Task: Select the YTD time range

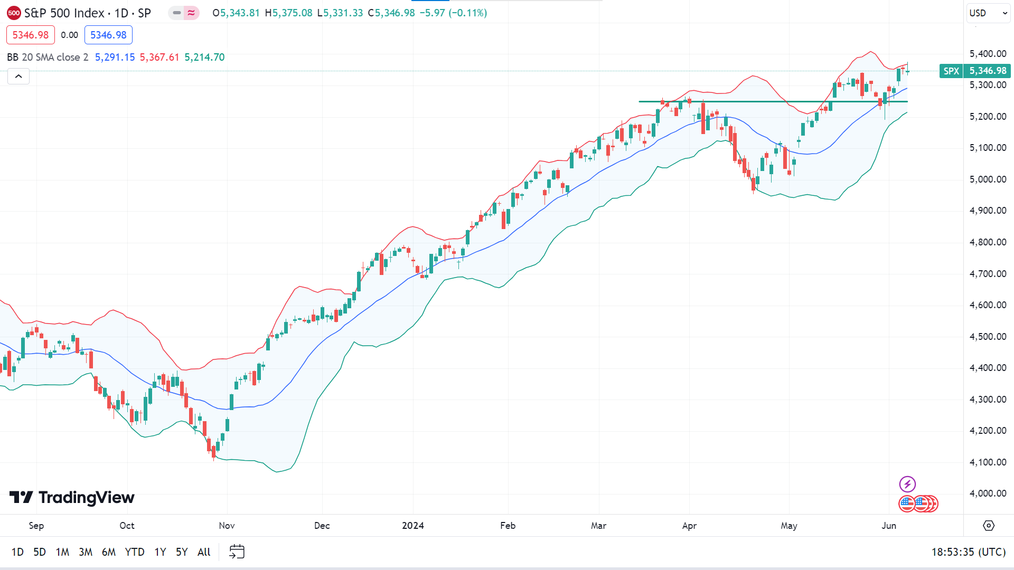Action: [135, 552]
